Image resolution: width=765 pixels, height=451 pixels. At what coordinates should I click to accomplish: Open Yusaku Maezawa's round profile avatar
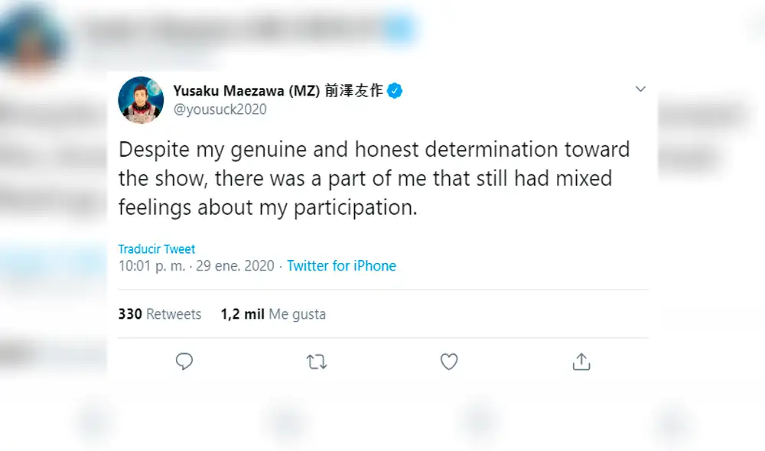click(x=142, y=99)
